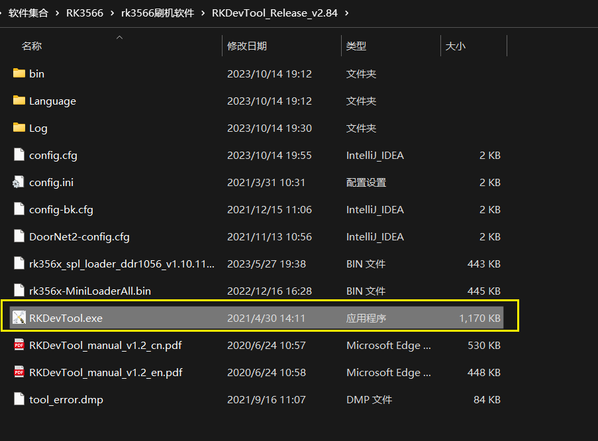Click 1,170 KB size of RKDevTool.exe
Screen dimensions: 598x441
479,318
